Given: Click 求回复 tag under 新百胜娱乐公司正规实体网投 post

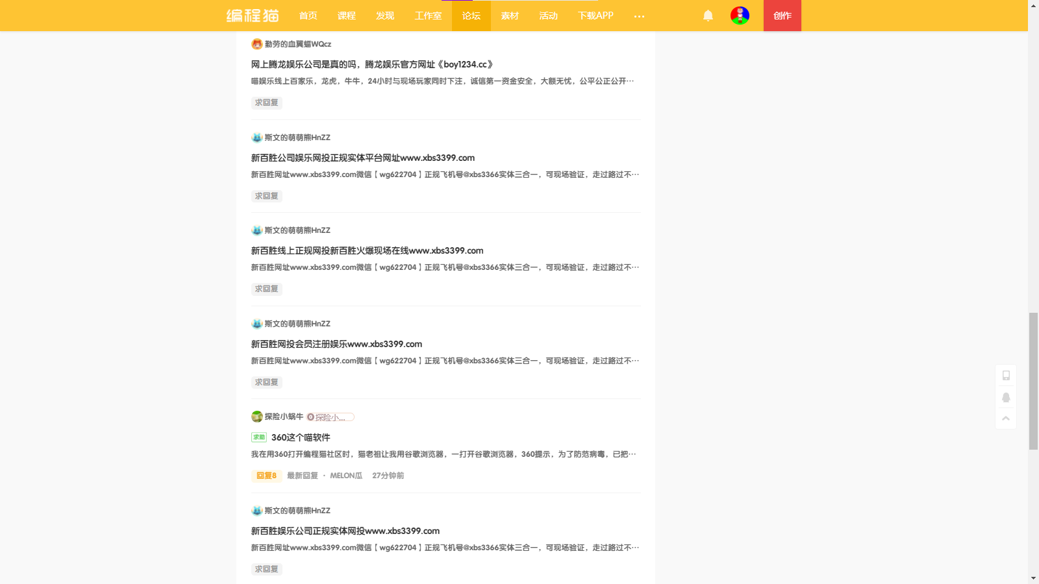Looking at the screenshot, I should (267, 569).
